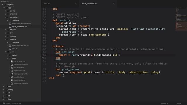Screen dimensions: 187x105
Task: Click the minimap code overview
Action: click(x=181, y=19)
